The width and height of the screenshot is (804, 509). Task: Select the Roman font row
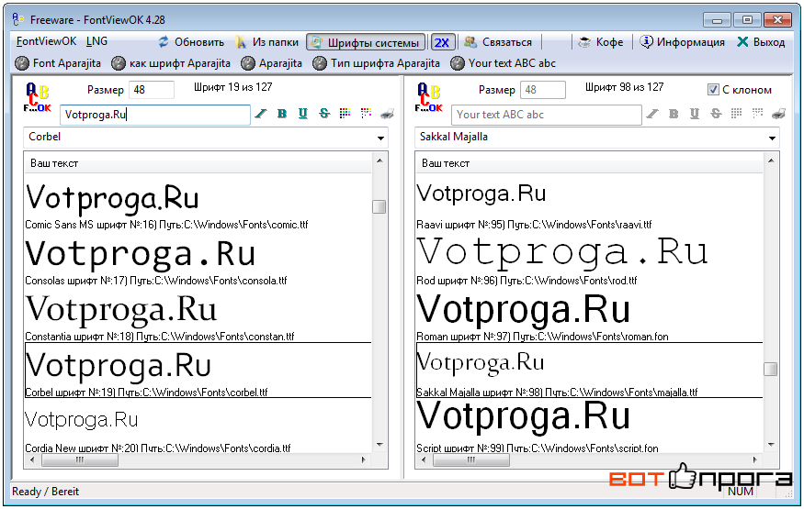589,315
